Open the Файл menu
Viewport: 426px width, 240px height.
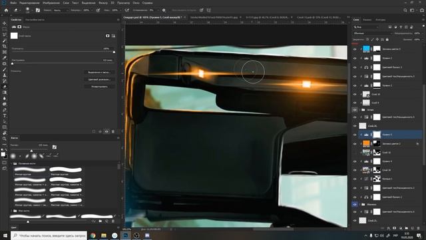pos(13,3)
